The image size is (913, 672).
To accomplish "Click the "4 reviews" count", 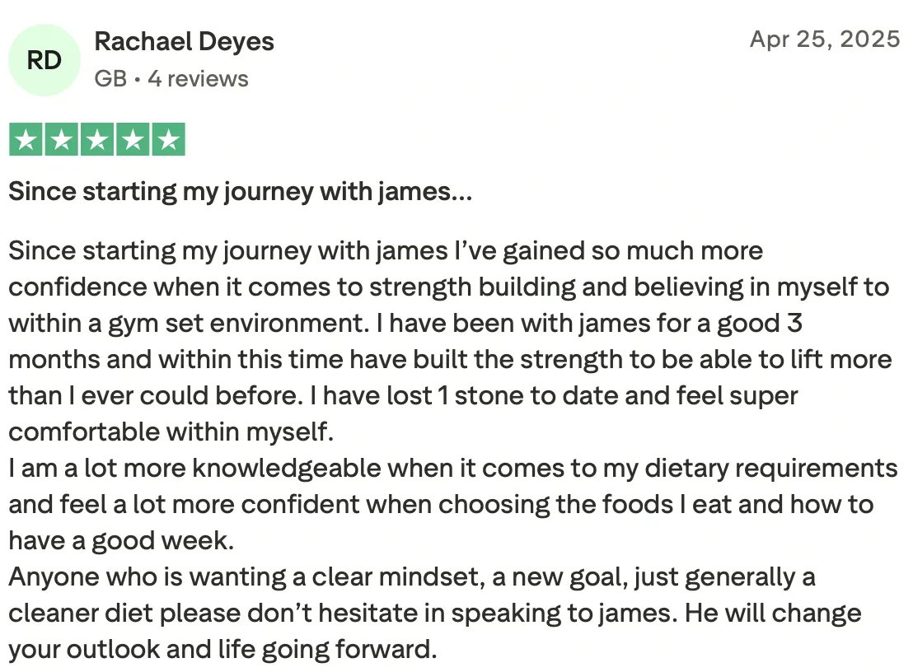I will (x=198, y=78).
